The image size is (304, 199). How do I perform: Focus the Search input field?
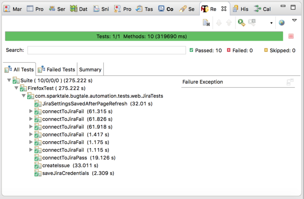106,50
